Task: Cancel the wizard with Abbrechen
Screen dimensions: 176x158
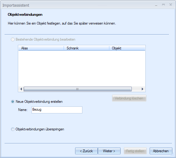Action: 161,151
